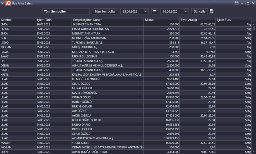Select the PAGYO symbol cell

coord(18,52)
